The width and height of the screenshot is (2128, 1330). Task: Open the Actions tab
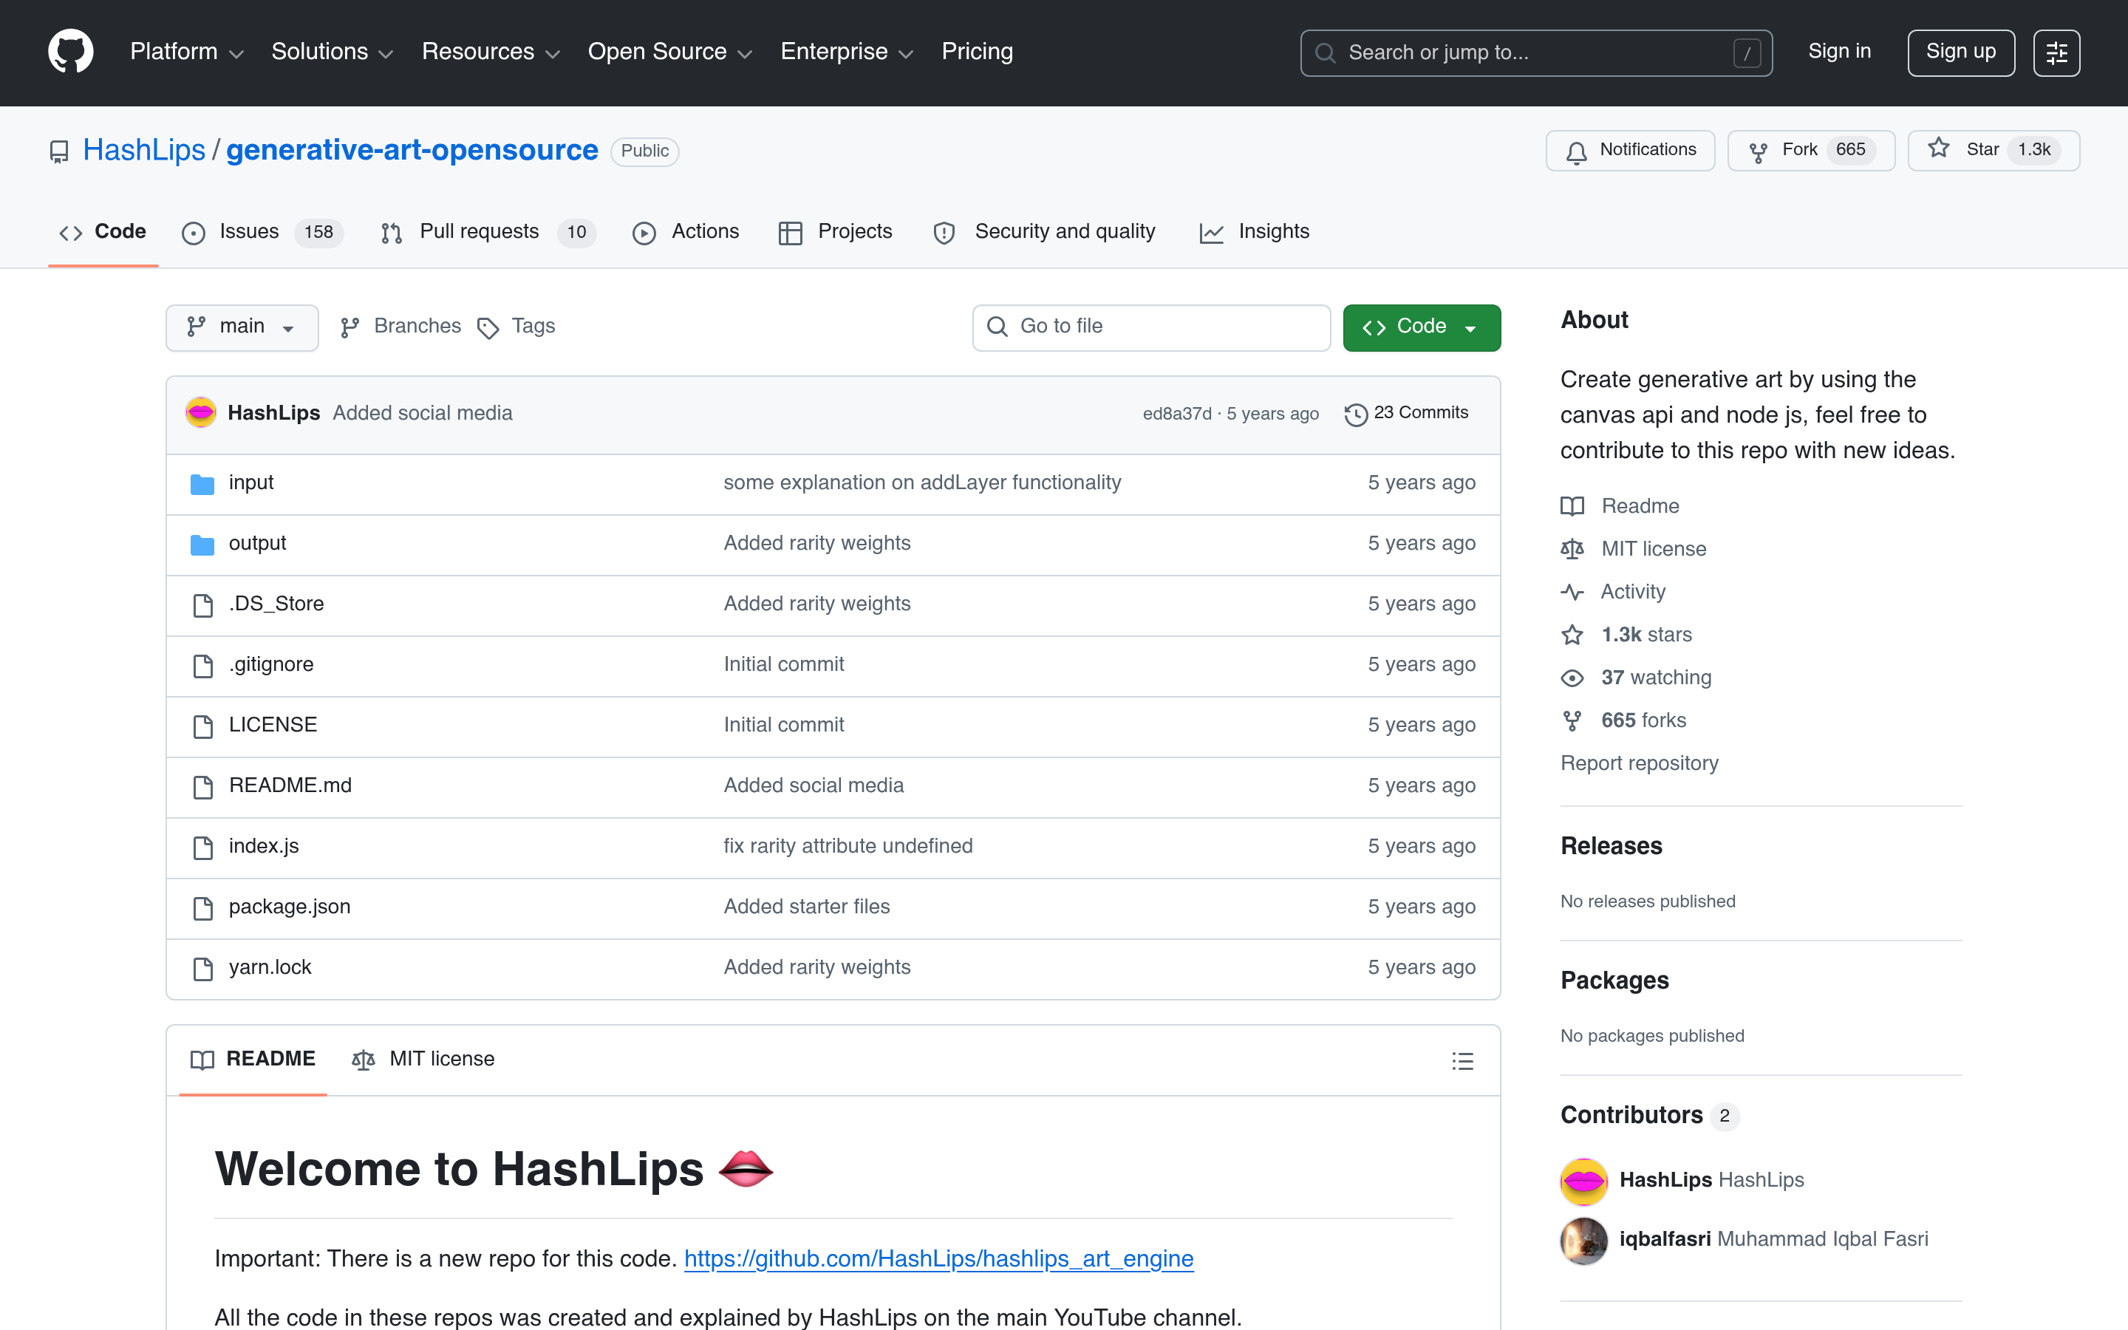click(686, 232)
